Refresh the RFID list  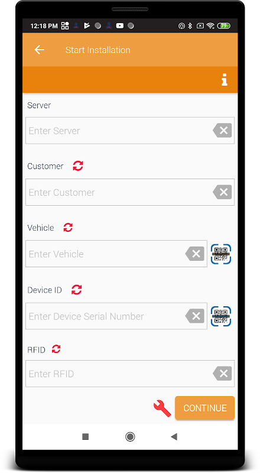(x=56, y=349)
